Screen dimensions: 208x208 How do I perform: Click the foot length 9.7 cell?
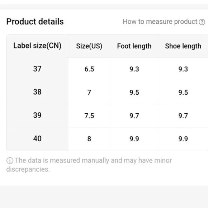(x=134, y=116)
